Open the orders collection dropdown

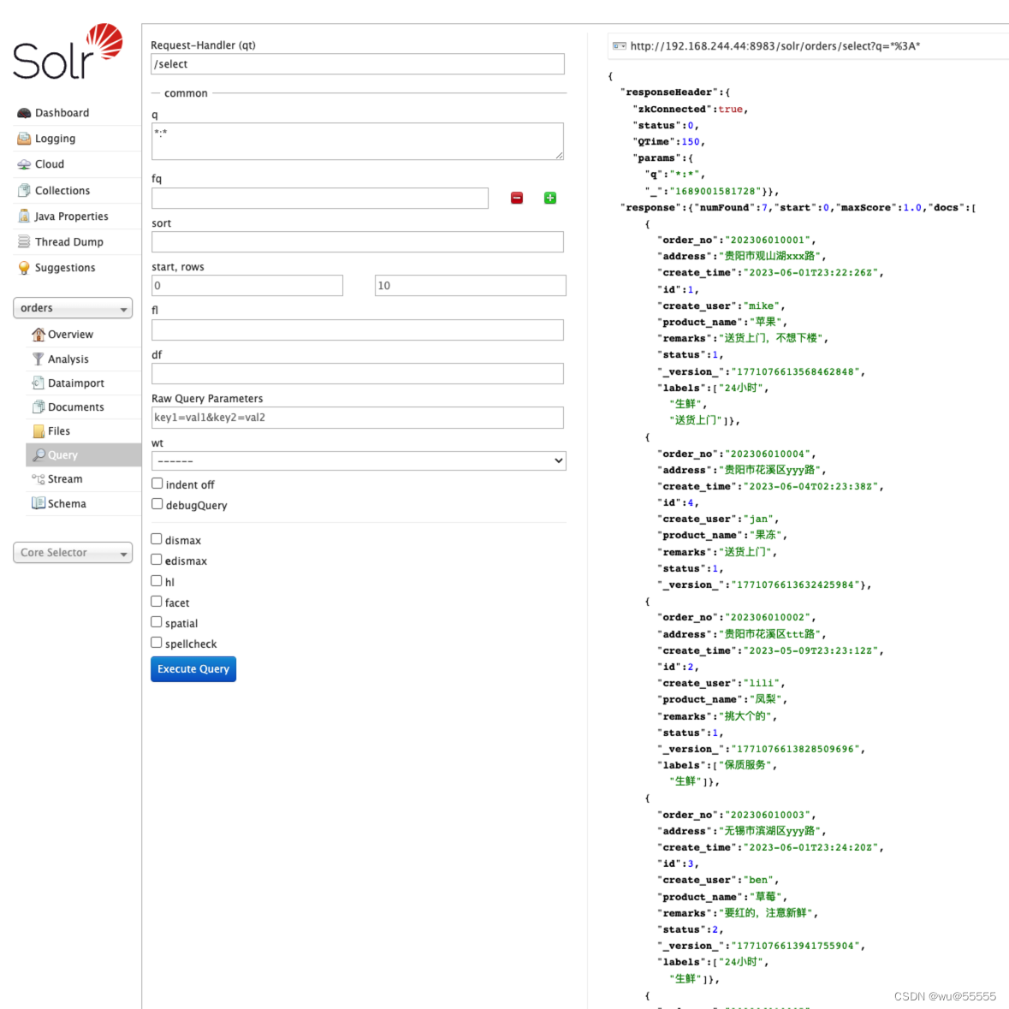(73, 308)
